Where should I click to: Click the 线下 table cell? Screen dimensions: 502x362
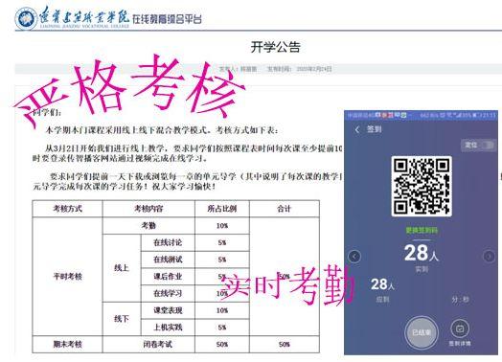pos(122,319)
